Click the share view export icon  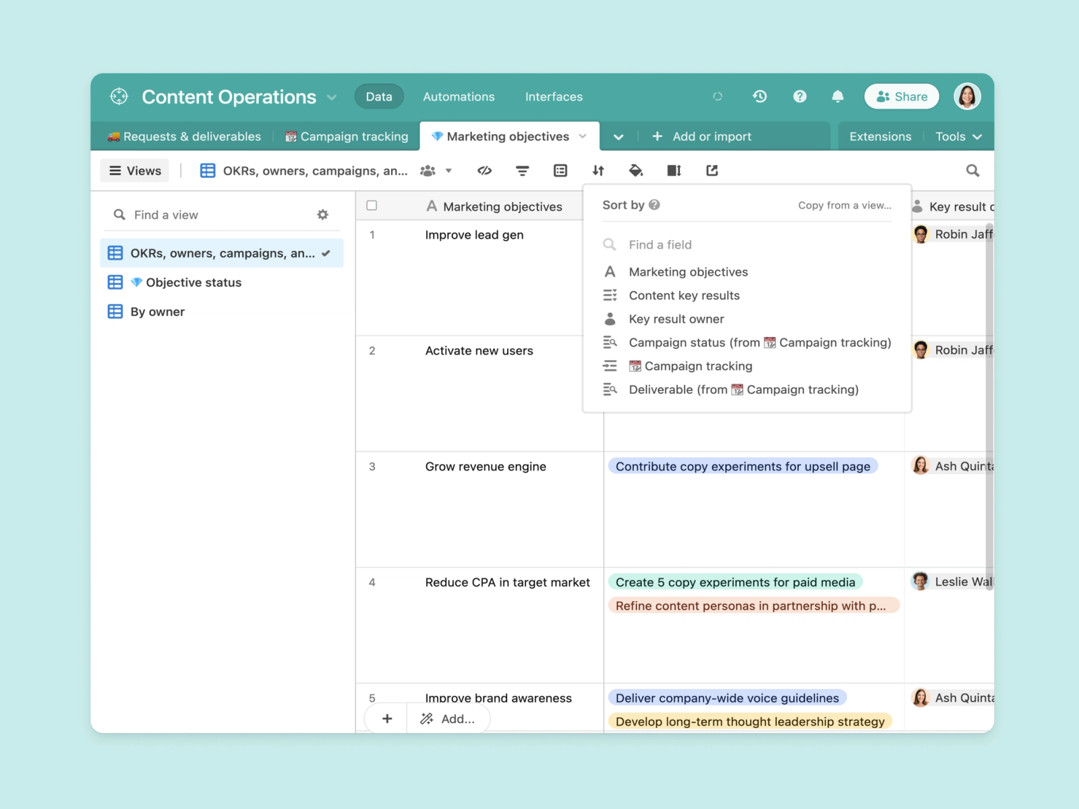pos(712,171)
